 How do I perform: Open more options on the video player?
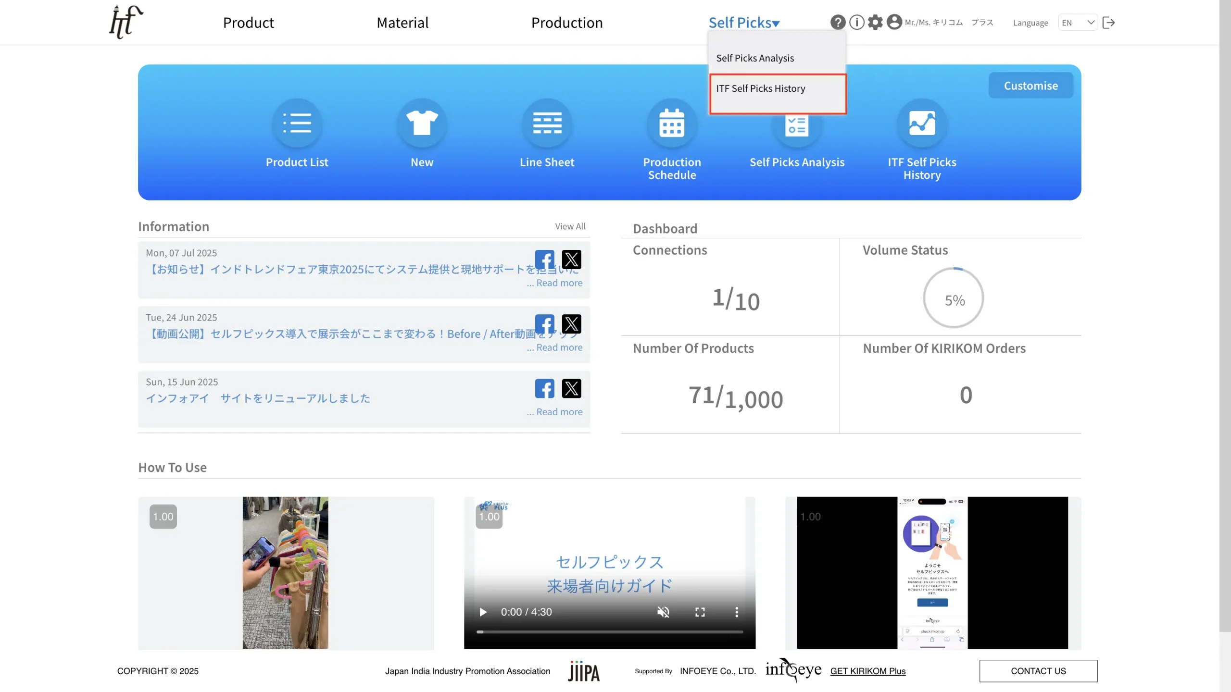coord(737,612)
